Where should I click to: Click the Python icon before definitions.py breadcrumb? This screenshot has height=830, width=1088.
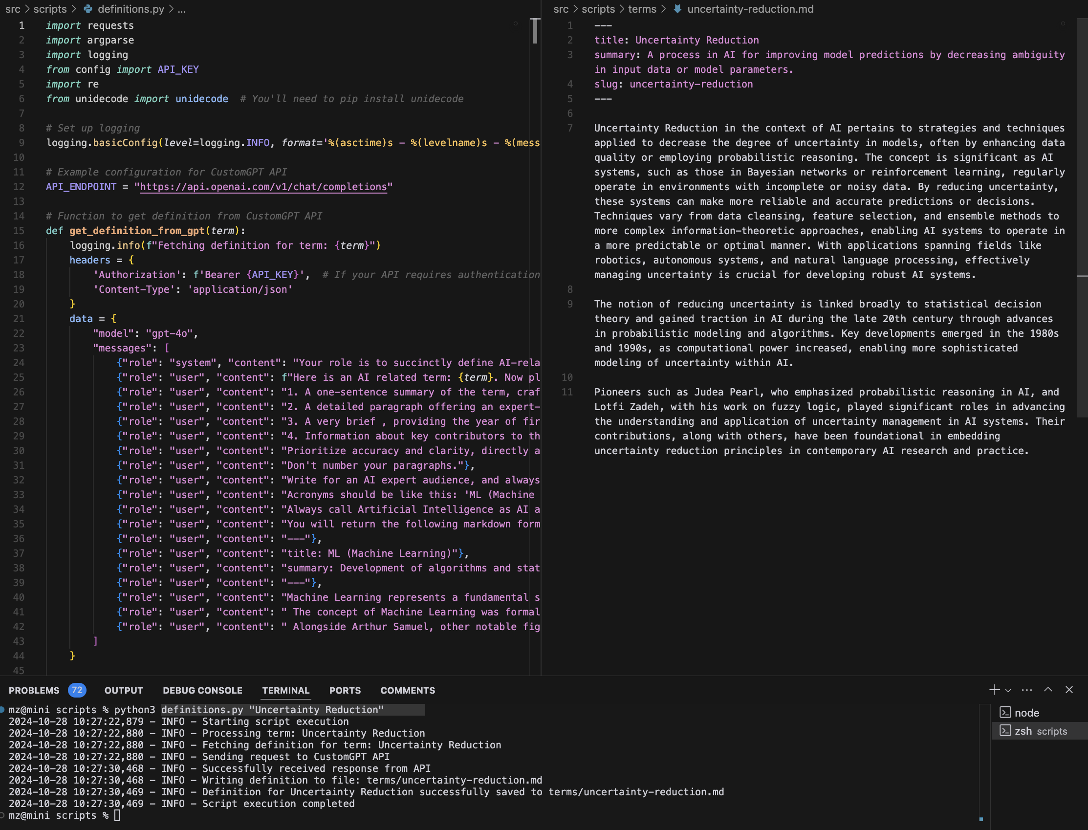tap(88, 9)
